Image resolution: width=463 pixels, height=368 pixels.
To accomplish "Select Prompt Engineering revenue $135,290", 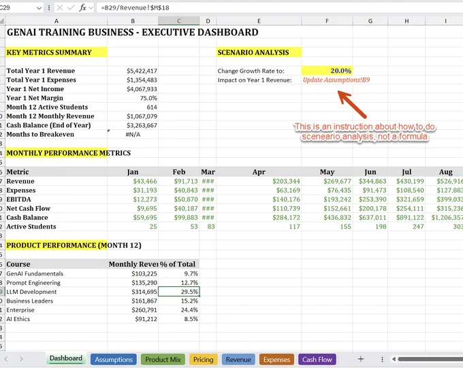I will [133, 283].
